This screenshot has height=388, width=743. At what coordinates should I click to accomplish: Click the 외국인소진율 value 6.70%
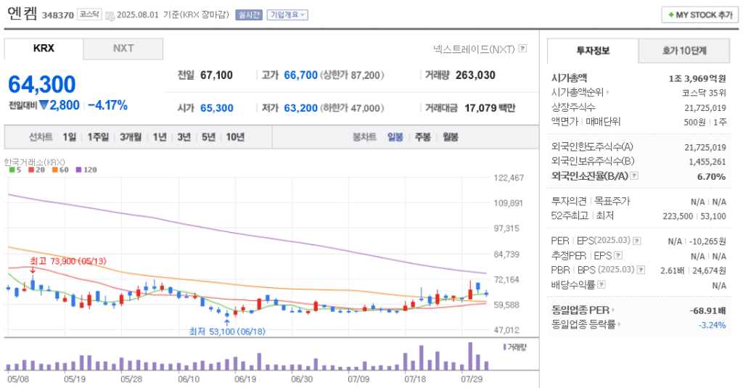[711, 177]
